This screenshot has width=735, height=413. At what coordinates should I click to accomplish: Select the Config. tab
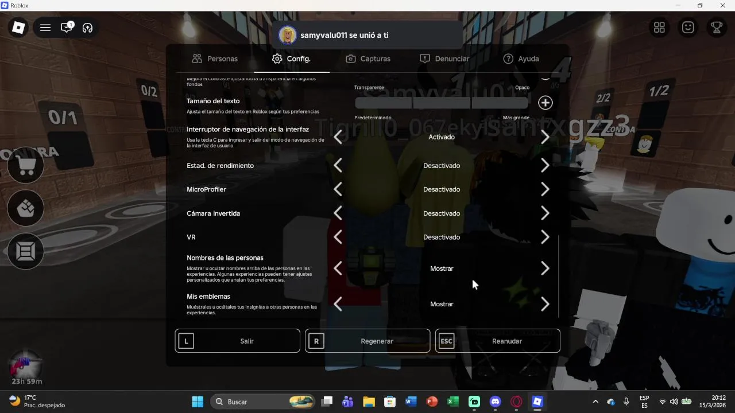(x=292, y=59)
